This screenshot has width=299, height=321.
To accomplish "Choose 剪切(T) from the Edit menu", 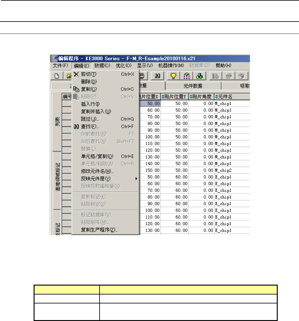I will tap(106, 74).
